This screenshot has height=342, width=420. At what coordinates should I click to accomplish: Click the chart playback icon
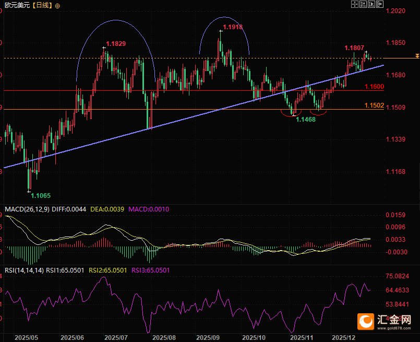(x=371, y=4)
